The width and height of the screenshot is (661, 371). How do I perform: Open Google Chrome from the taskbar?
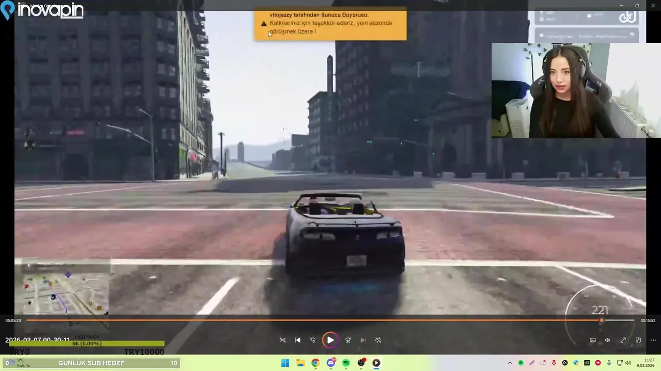pyautogui.click(x=316, y=363)
